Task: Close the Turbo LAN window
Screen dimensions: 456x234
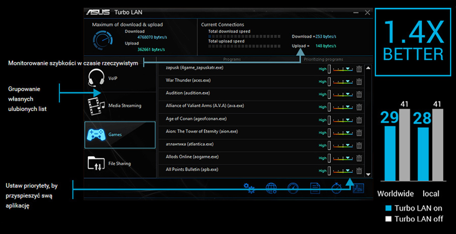Action: pyautogui.click(x=367, y=13)
